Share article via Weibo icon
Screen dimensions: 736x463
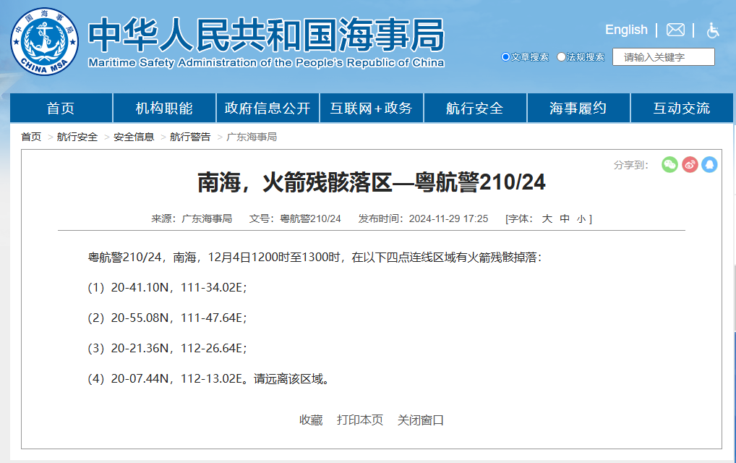[x=690, y=164]
